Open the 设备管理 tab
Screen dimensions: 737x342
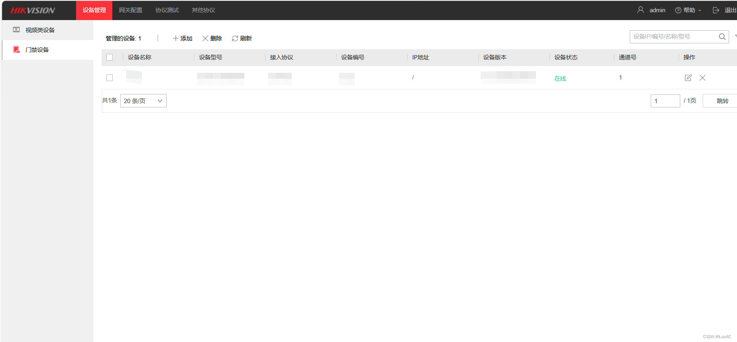(x=94, y=10)
